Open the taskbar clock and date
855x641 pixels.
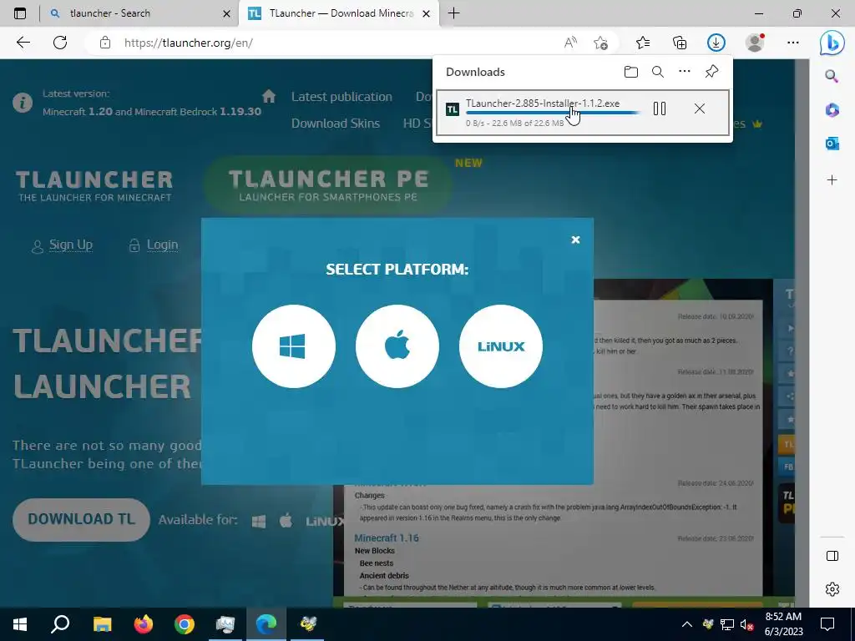point(783,624)
